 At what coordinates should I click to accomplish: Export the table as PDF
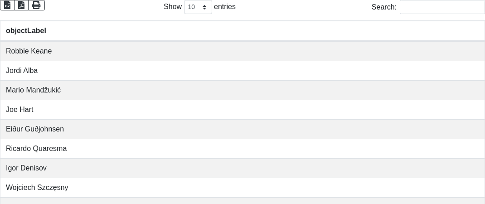(21, 5)
